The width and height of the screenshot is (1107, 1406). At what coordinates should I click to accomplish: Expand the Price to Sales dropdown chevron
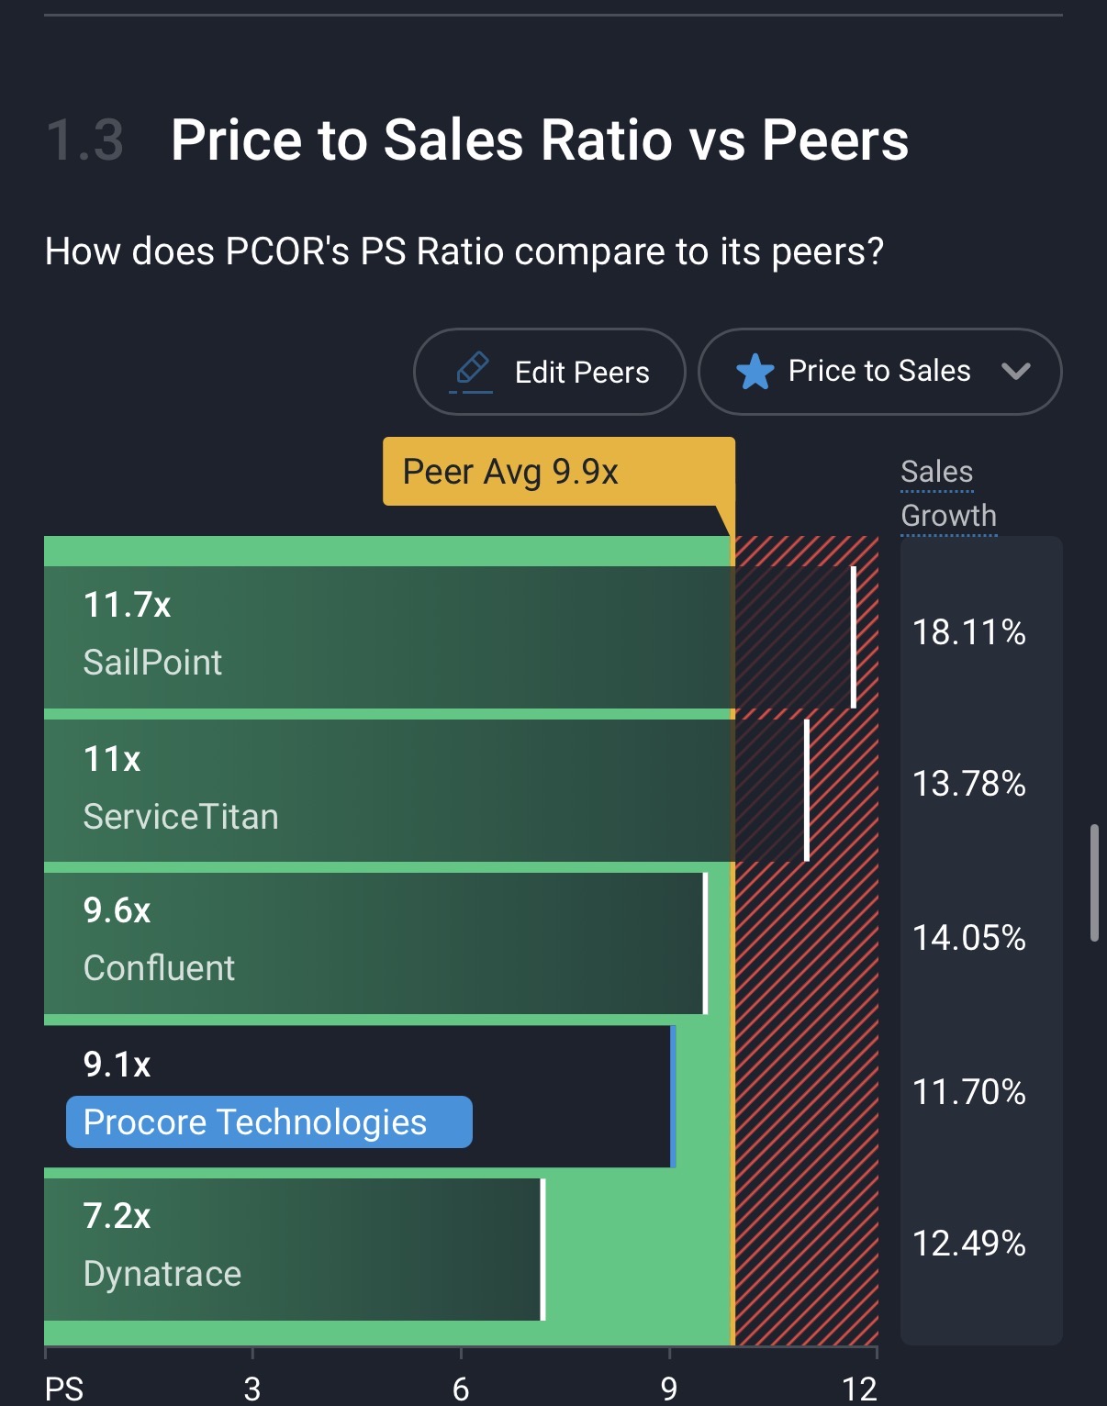[1015, 372]
